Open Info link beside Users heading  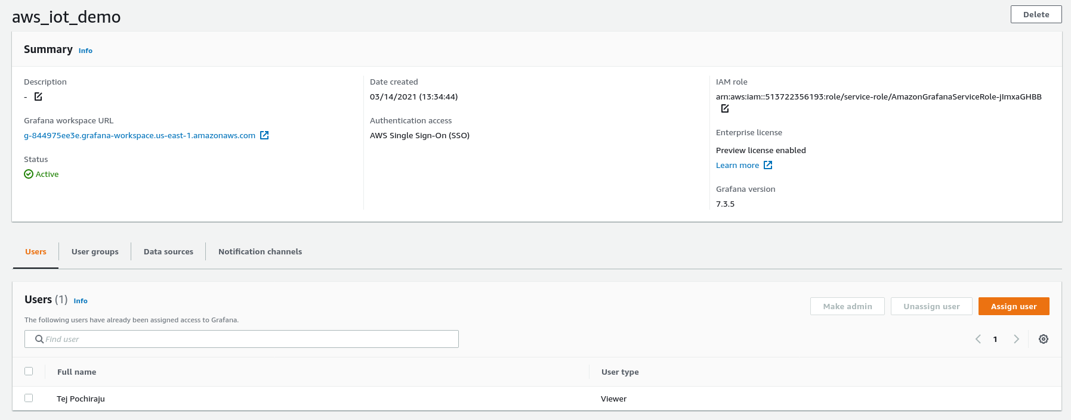click(x=81, y=301)
